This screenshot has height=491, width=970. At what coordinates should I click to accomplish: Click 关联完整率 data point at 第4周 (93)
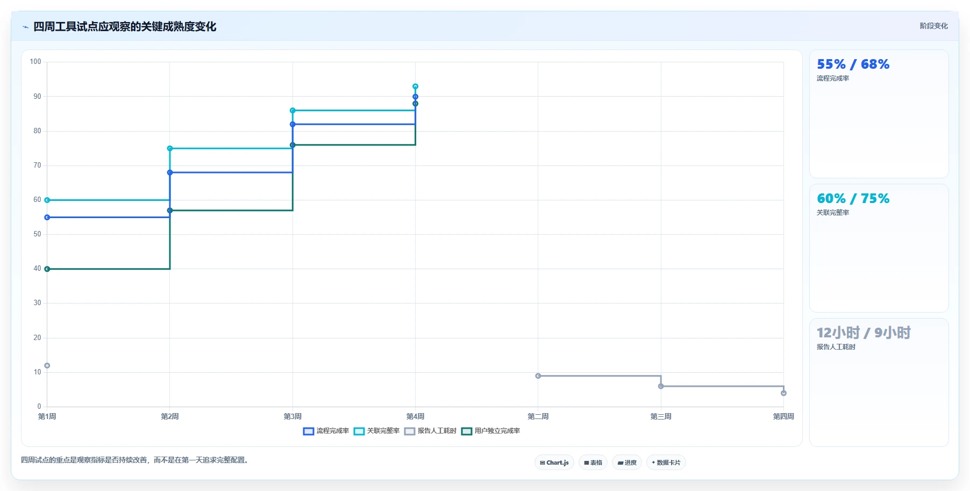point(415,86)
